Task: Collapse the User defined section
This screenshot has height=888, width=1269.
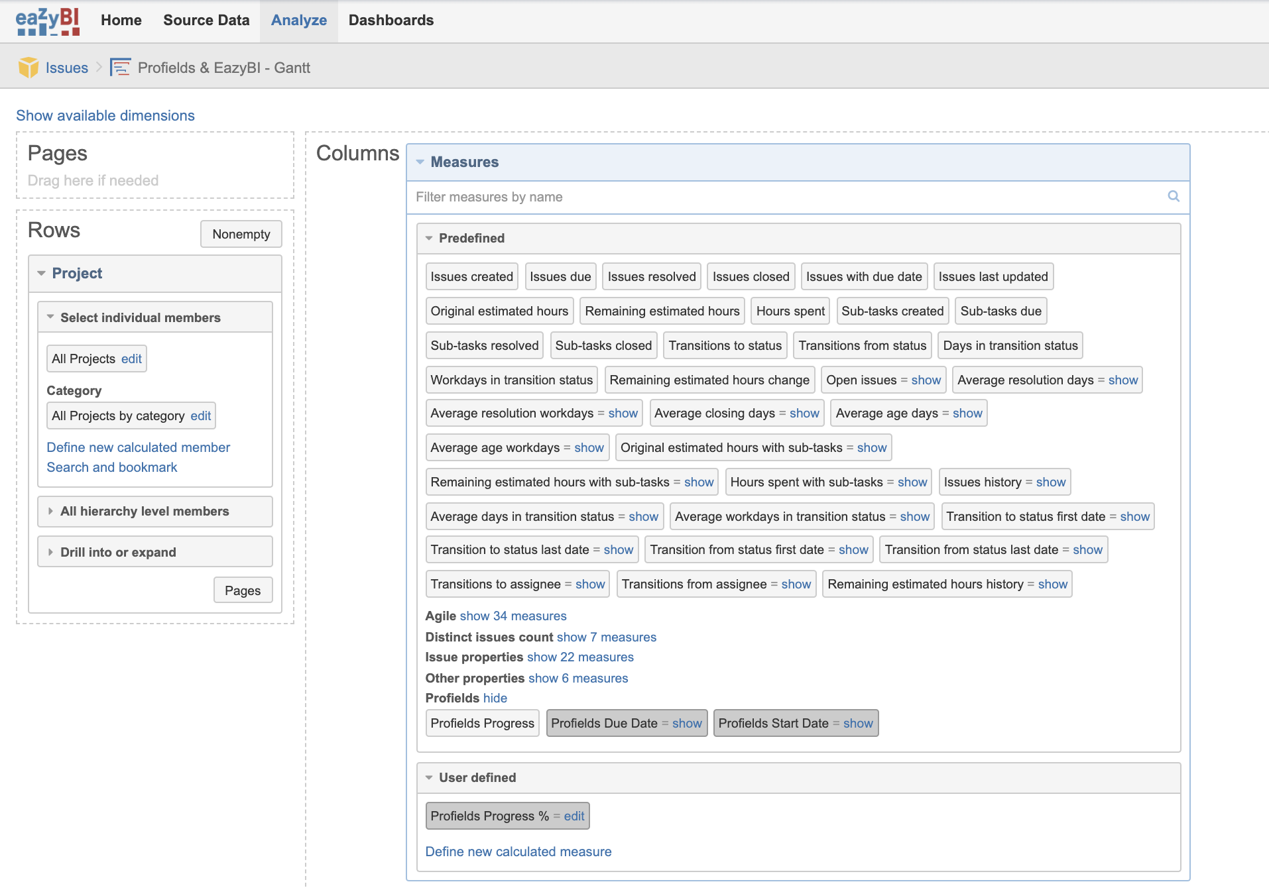Action: (x=430, y=777)
